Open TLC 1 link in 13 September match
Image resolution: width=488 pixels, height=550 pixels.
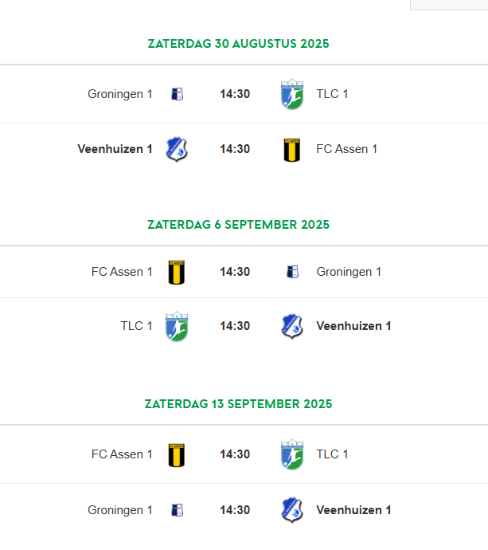coord(332,454)
